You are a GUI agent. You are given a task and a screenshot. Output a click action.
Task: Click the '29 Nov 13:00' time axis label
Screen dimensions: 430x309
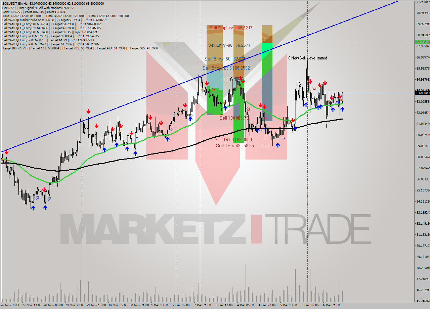96,305
